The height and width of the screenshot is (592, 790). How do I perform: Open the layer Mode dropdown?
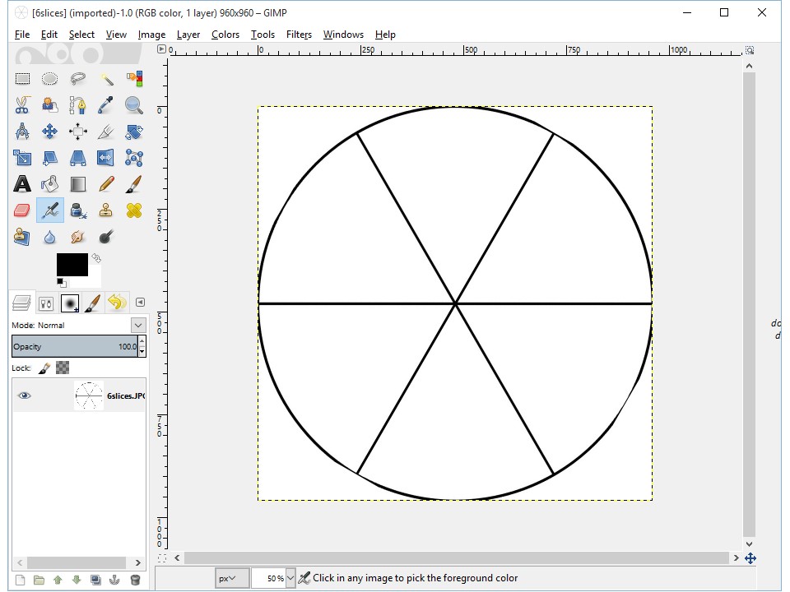coord(138,326)
